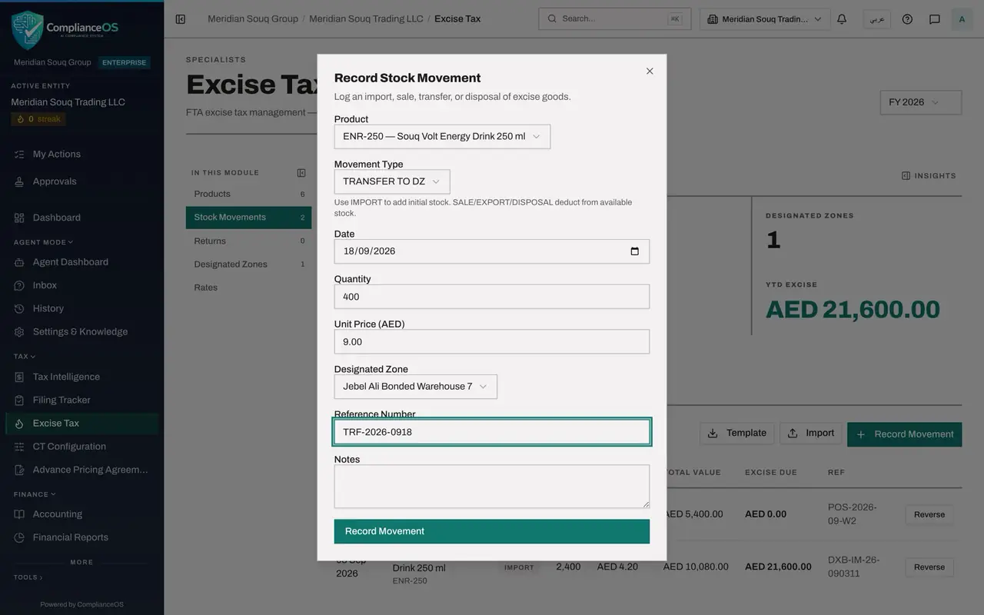Image resolution: width=984 pixels, height=615 pixels.
Task: Switch language to Arabic
Action: (x=876, y=19)
